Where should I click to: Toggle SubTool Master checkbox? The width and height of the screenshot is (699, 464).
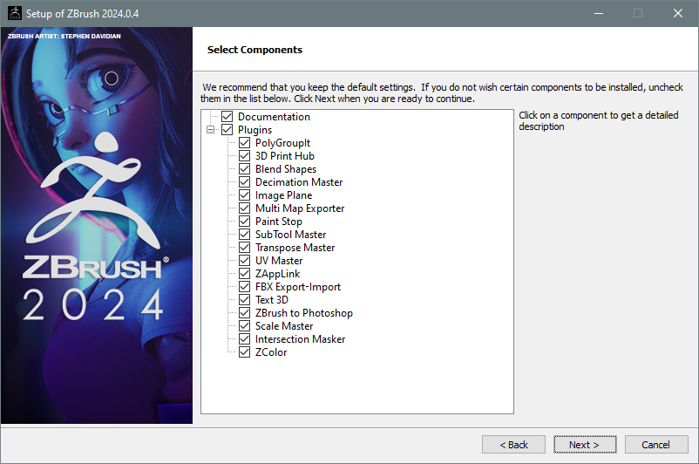[x=244, y=235]
